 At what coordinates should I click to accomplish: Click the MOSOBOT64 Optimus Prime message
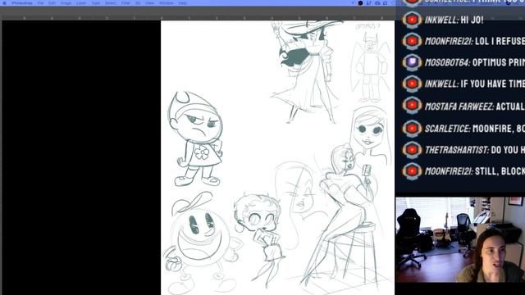pyautogui.click(x=474, y=62)
